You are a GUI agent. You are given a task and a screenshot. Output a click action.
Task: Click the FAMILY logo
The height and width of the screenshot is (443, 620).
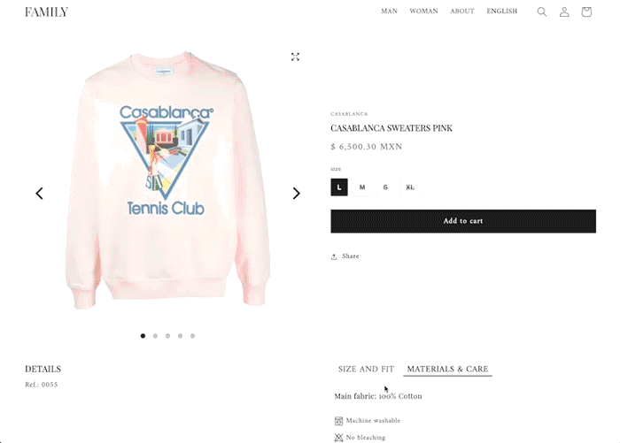(x=46, y=11)
